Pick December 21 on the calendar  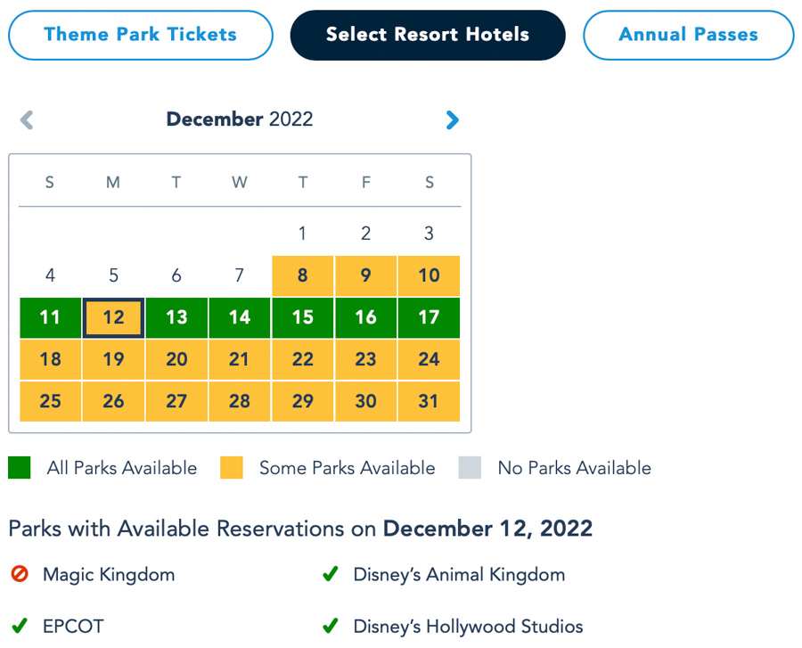tap(240, 359)
